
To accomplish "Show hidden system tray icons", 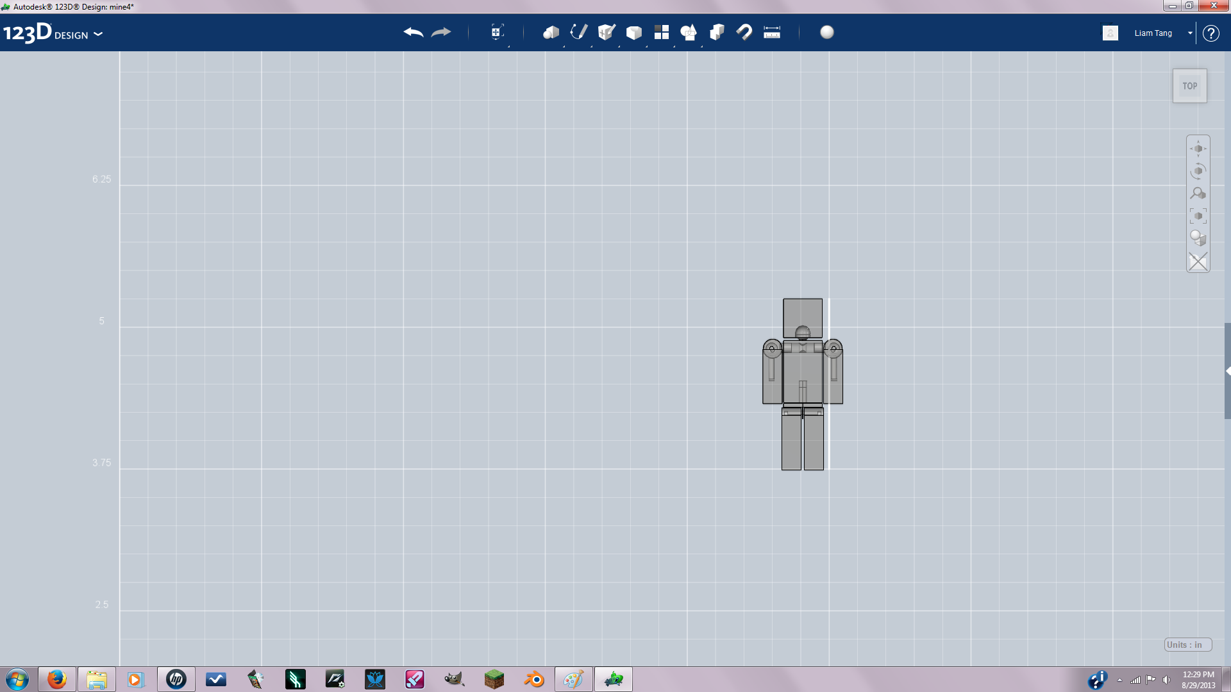I will 1119,680.
